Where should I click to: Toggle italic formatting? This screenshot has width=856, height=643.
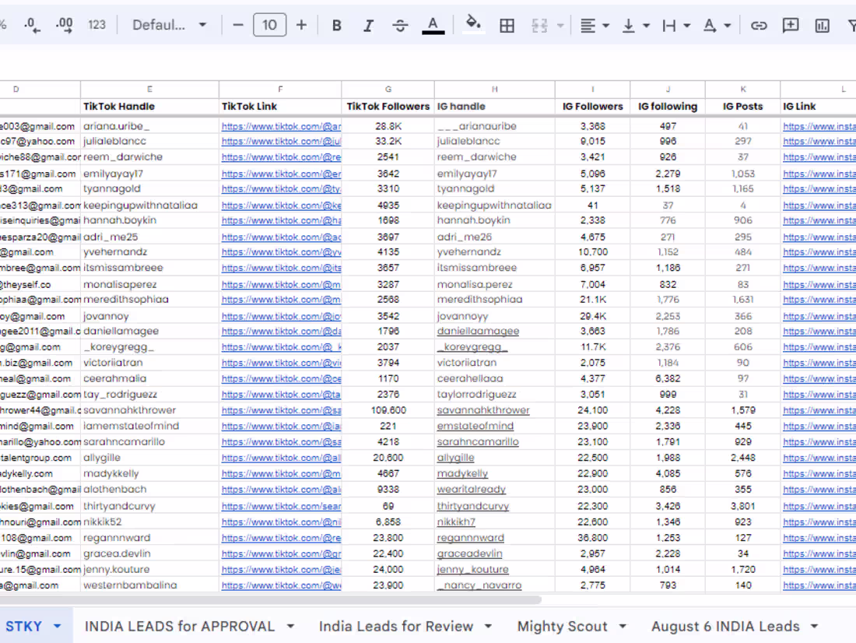[x=369, y=25]
